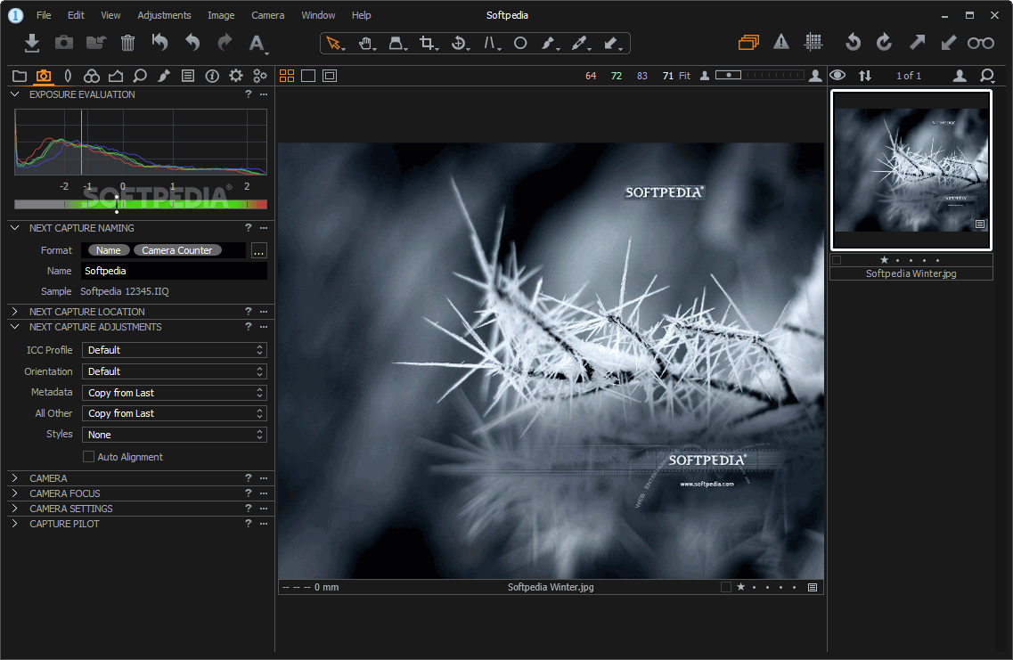Open the All Other dropdown
The image size is (1013, 660).
(x=175, y=413)
